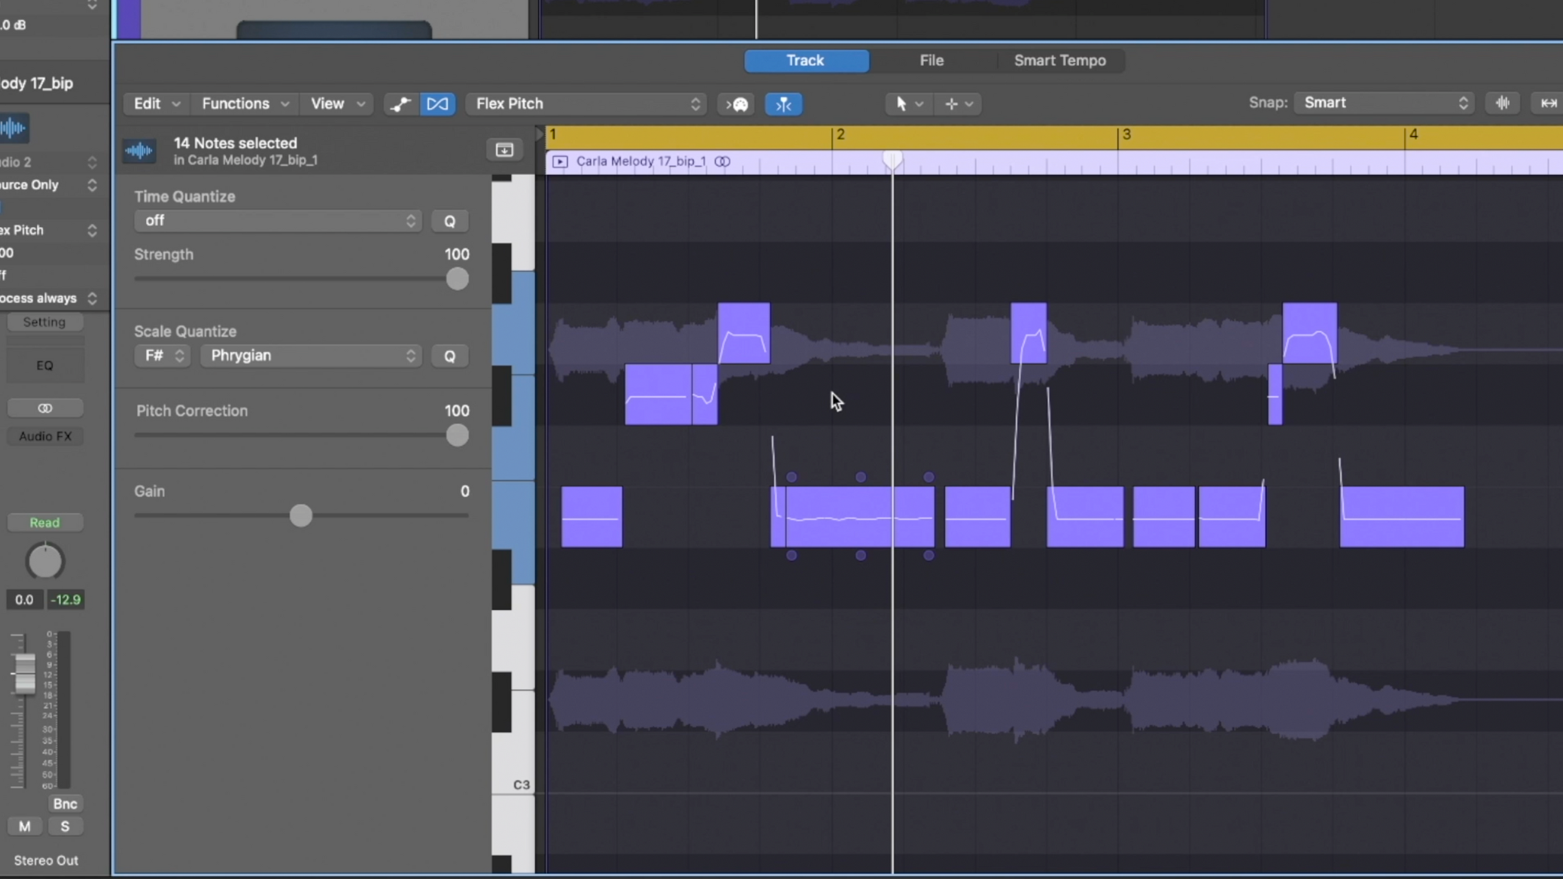Click the region play preview icon
Screen dimensions: 1563x879
pos(560,161)
